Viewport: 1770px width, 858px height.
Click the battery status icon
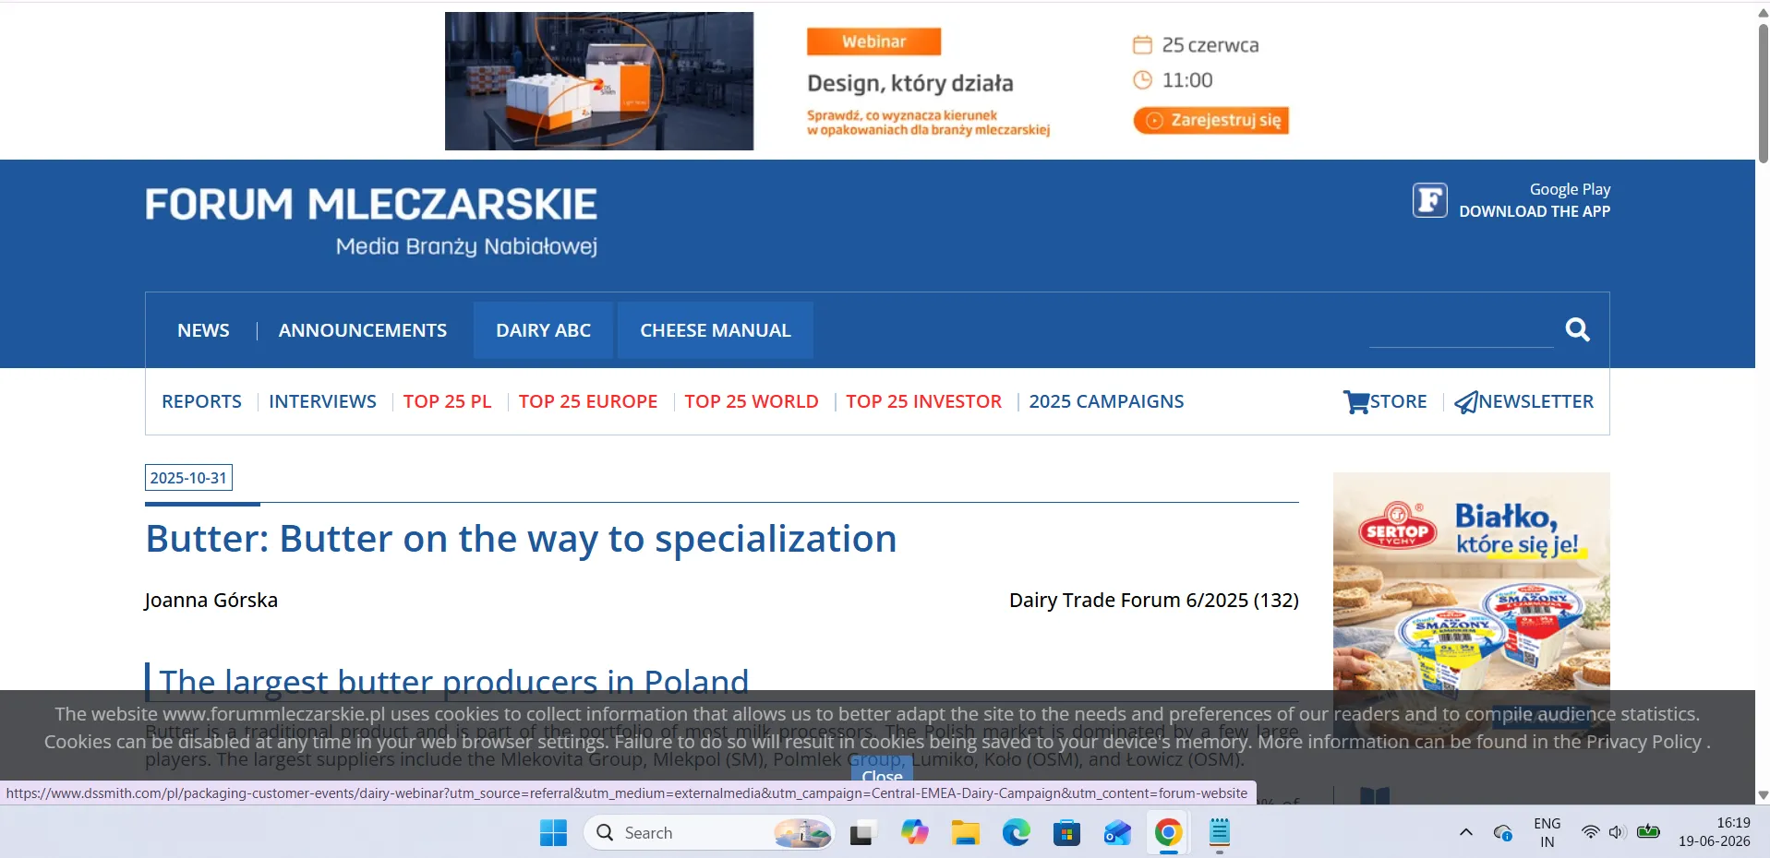pyautogui.click(x=1648, y=832)
